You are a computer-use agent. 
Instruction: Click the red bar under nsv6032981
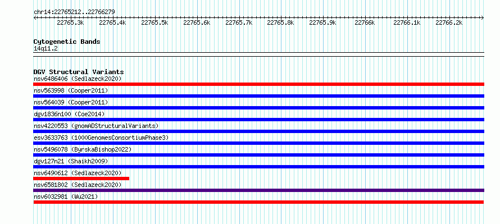point(258,202)
